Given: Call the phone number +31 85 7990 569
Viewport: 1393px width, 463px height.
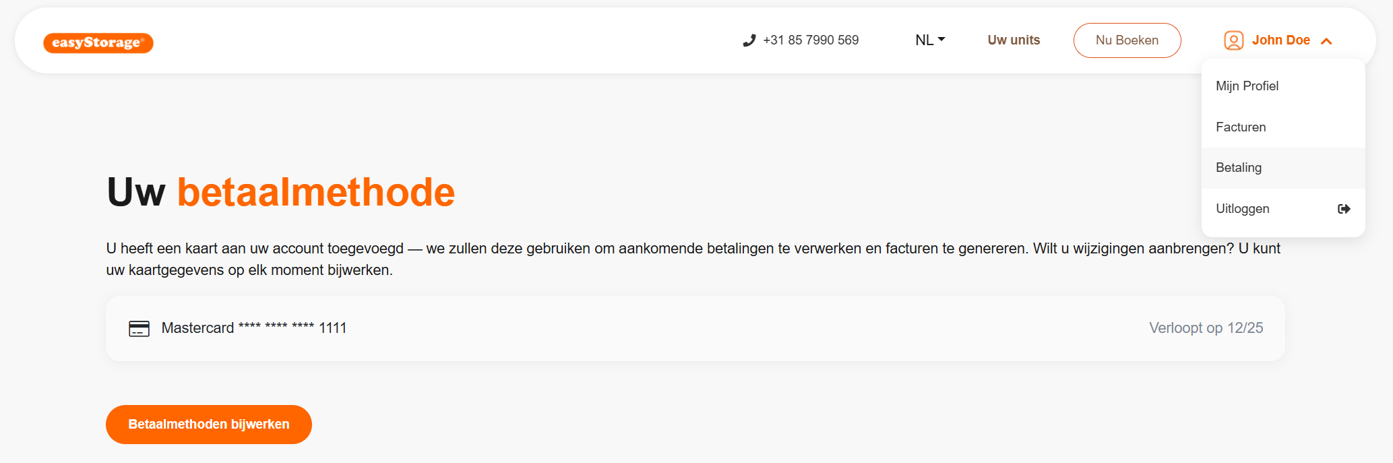Looking at the screenshot, I should (x=811, y=40).
